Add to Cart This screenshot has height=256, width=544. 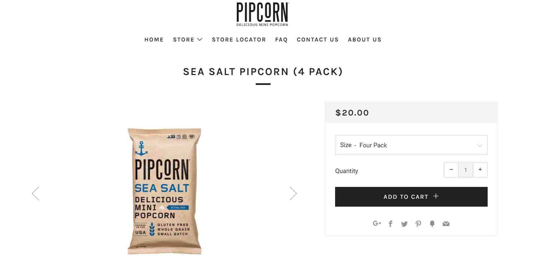[411, 197]
